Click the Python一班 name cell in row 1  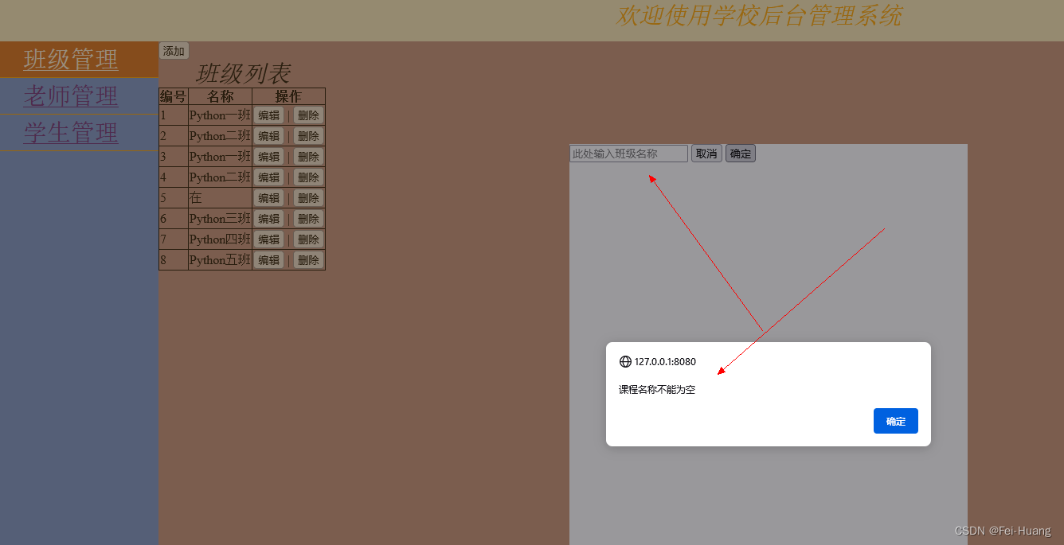pos(221,115)
